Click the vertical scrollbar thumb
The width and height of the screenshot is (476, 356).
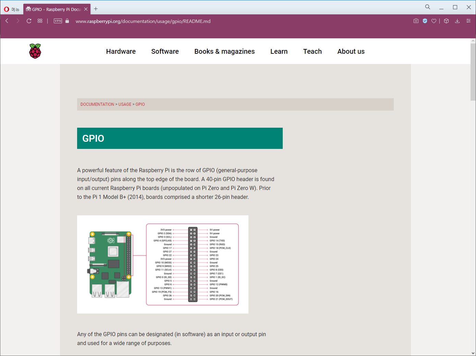pyautogui.click(x=473, y=72)
